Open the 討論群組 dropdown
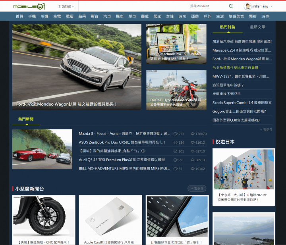Viewport: 286px width, 245px height. click(66, 7)
